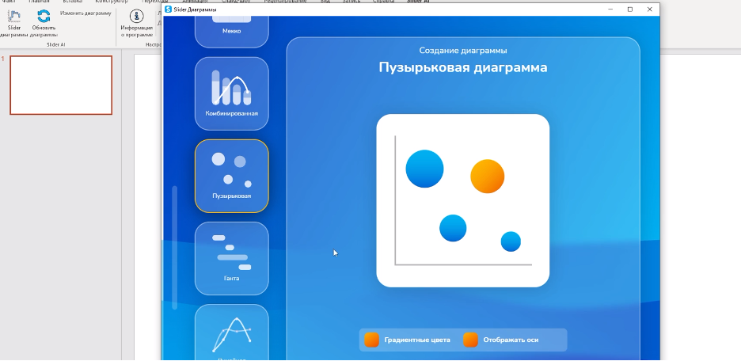Screen dimensions: 741x361
Task: Click the Slider AI ribbon group label
Action: 55,44
